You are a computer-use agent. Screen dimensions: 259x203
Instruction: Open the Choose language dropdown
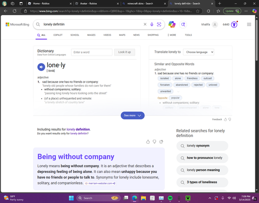tap(198, 52)
